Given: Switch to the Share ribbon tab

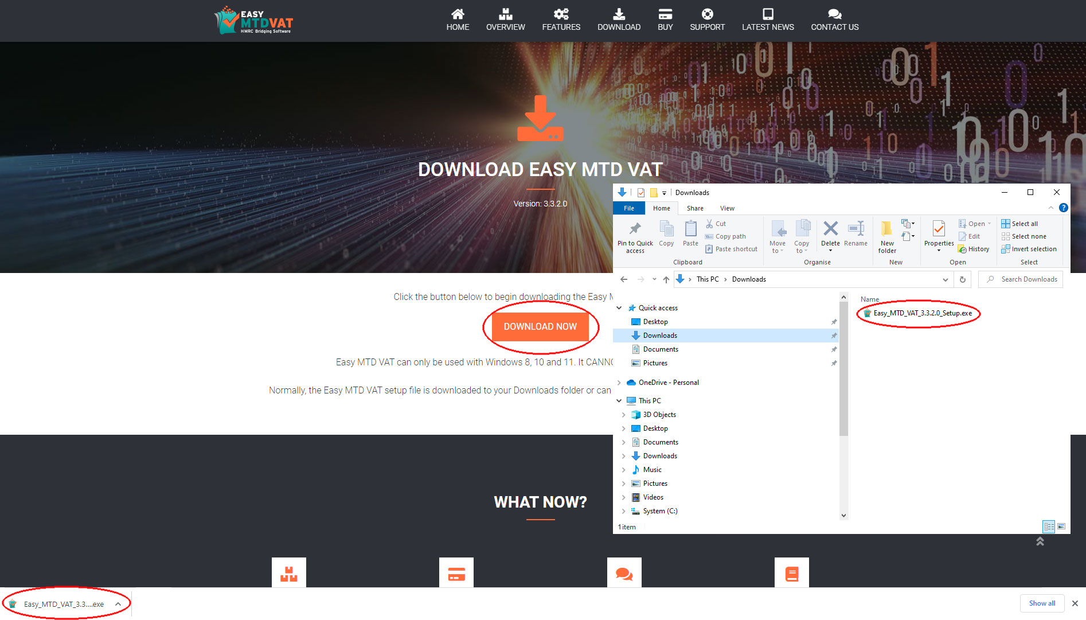Looking at the screenshot, I should click(695, 208).
